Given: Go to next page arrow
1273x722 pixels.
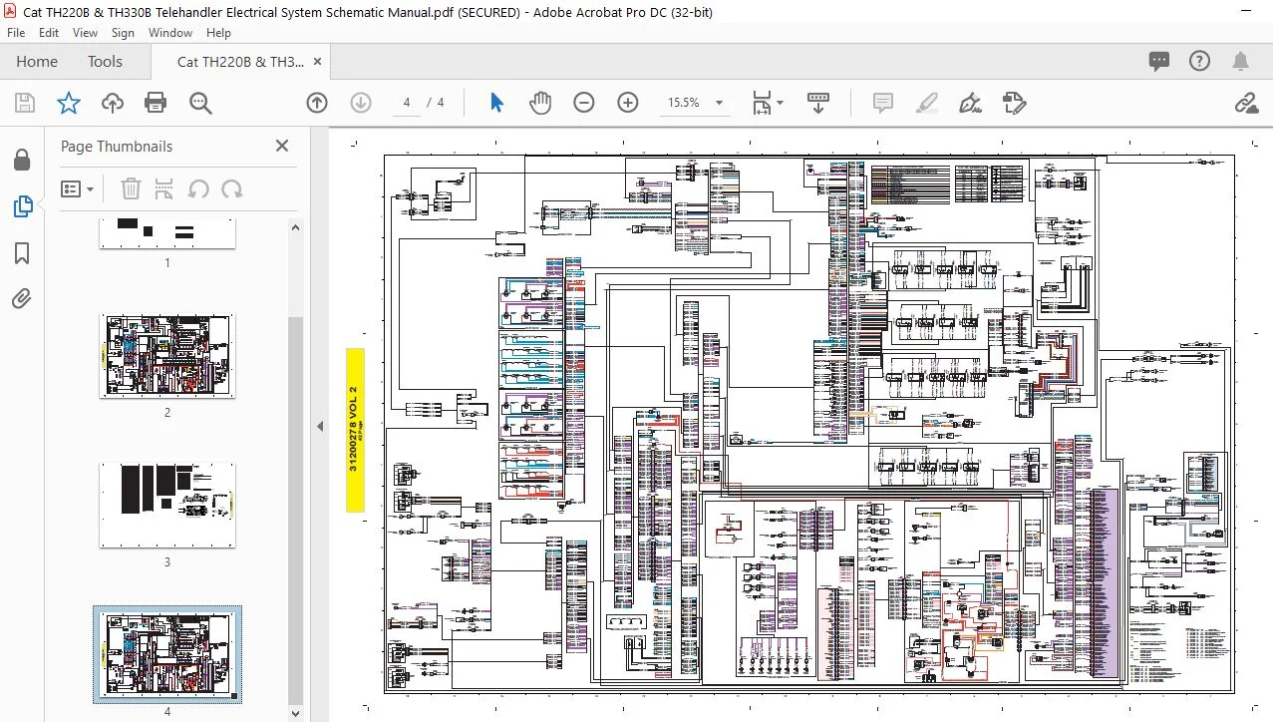Looking at the screenshot, I should coord(361,103).
